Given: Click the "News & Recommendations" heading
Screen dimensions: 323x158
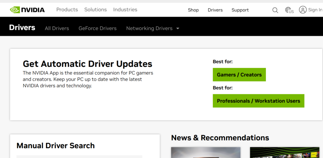Looking at the screenshot, I should pyautogui.click(x=220, y=138).
